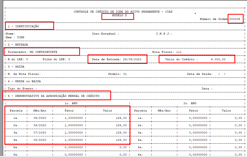Click the 1a. parcela label in 1o. ANO
This screenshot has height=157, width=247.
coord(16,118)
